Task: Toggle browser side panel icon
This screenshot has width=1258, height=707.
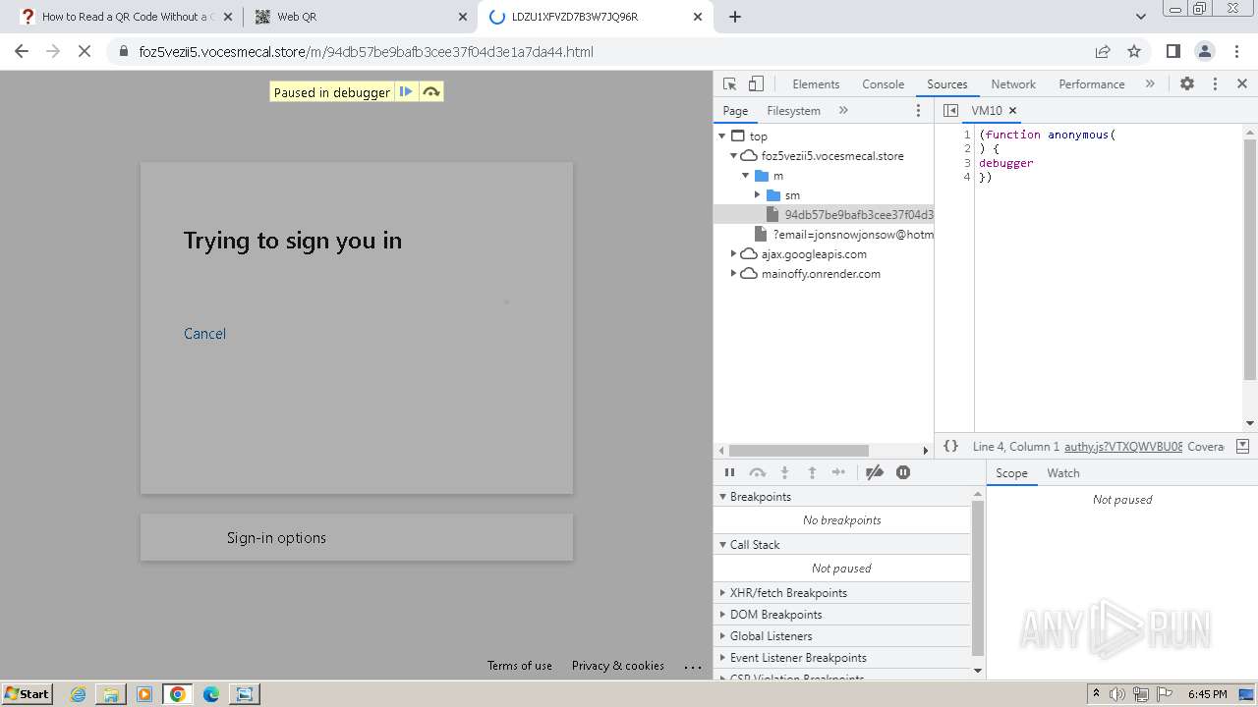Action: (1173, 52)
